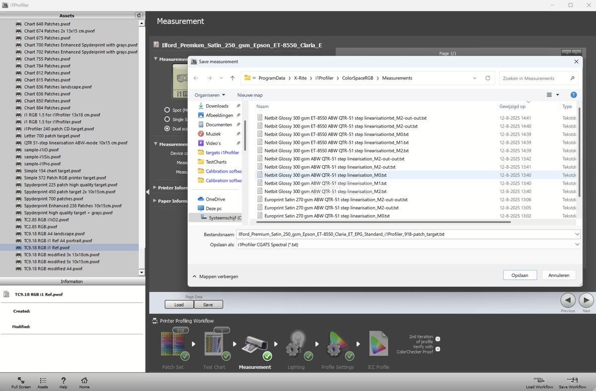The height and width of the screenshot is (391, 596).
Task: Open the Organiseren menu
Action: (210, 95)
